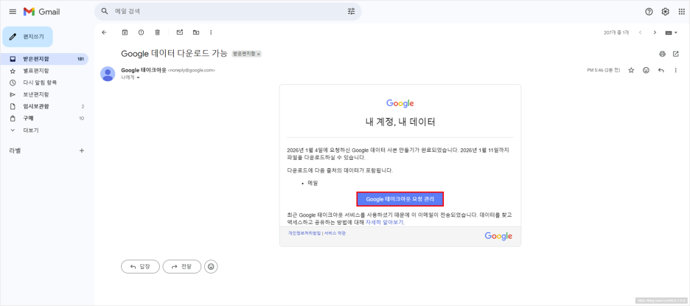Delete this email with trash icon
The height and width of the screenshot is (306, 690).
(x=157, y=32)
